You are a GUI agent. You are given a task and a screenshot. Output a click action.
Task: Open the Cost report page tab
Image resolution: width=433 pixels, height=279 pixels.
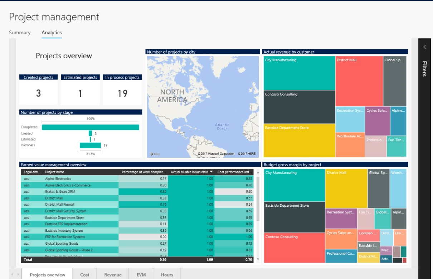85,275
